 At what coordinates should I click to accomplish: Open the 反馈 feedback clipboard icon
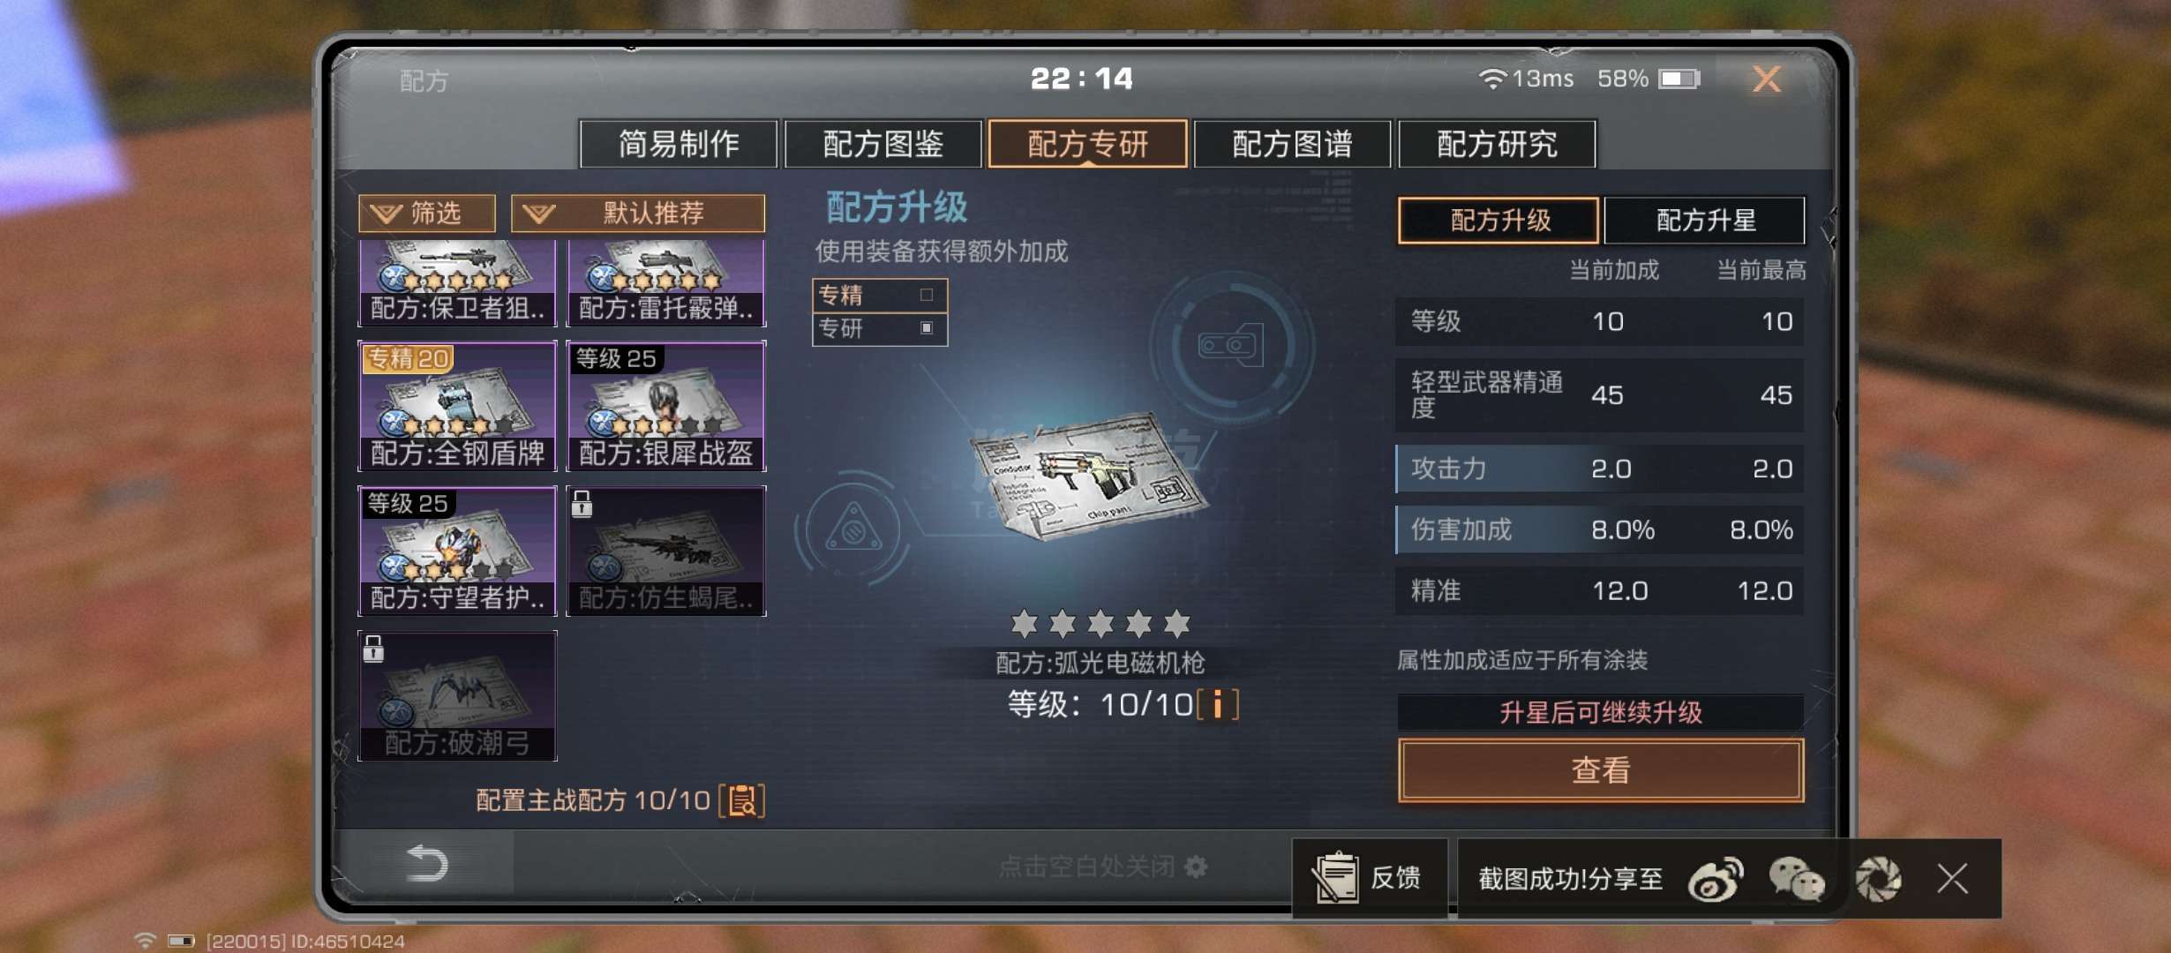click(1334, 877)
